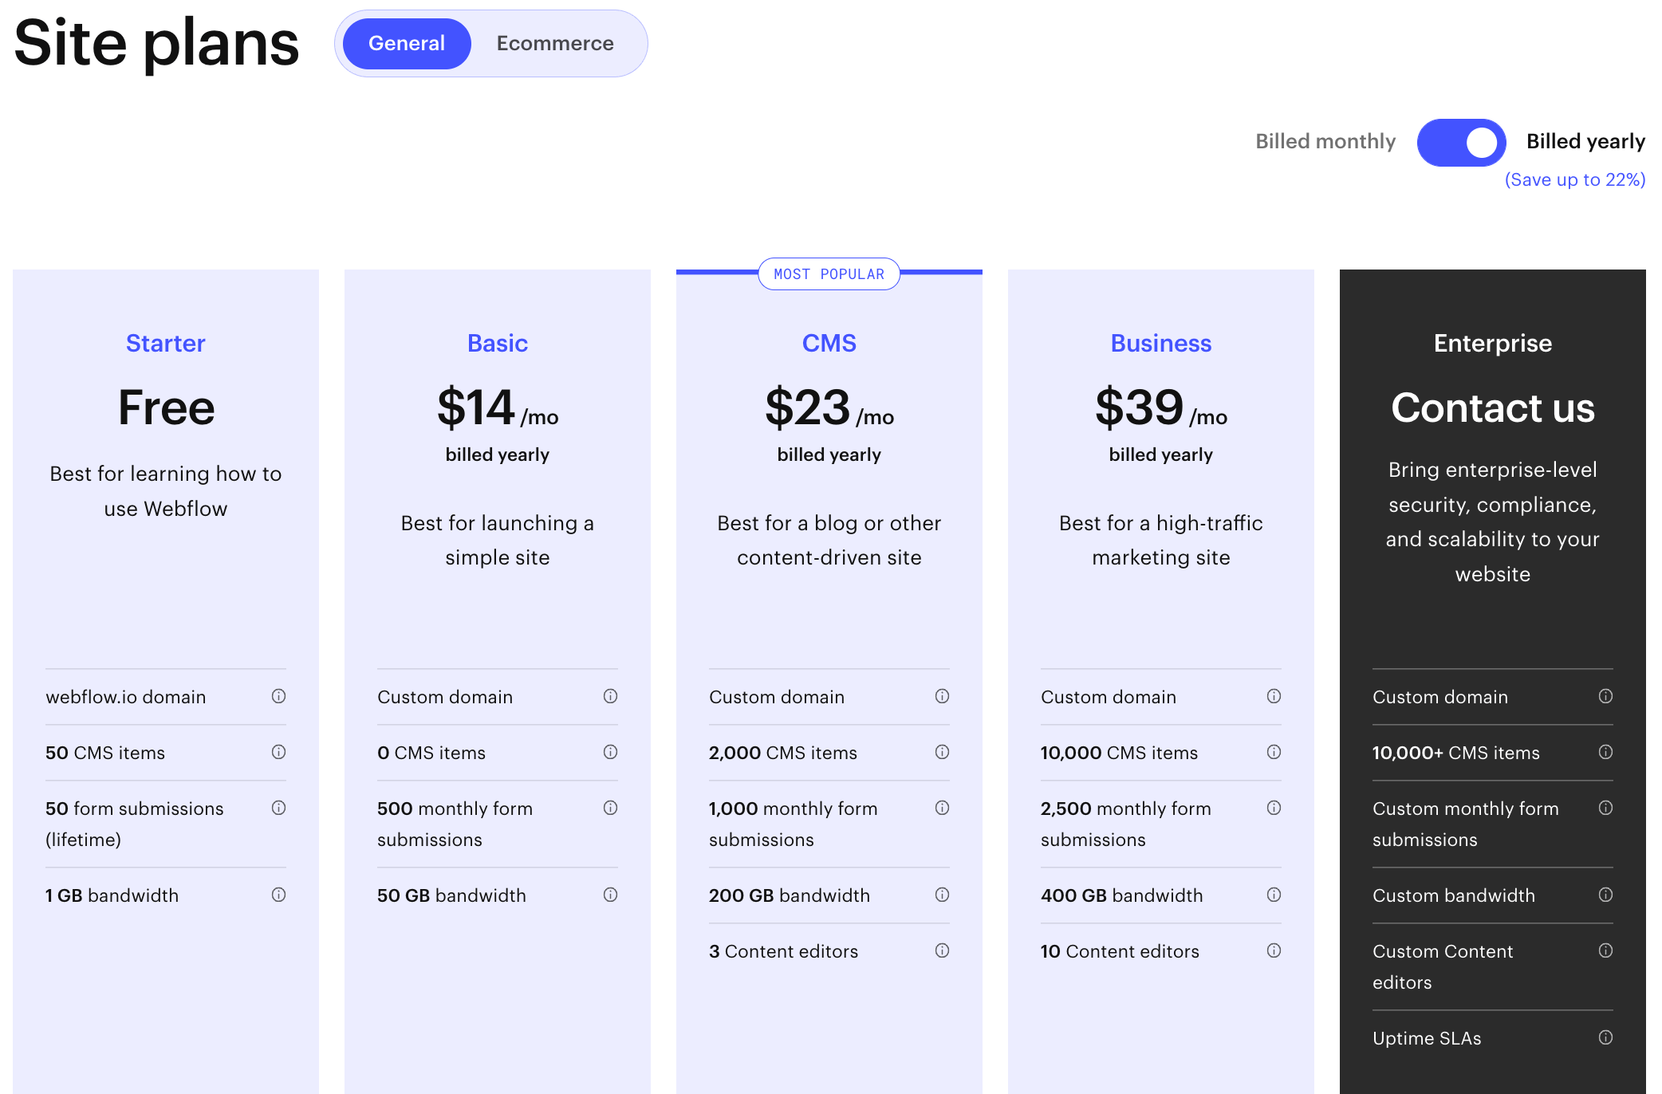Show info for Custom bandwidth in Enterprise
1662x1094 pixels.
[x=1605, y=895]
